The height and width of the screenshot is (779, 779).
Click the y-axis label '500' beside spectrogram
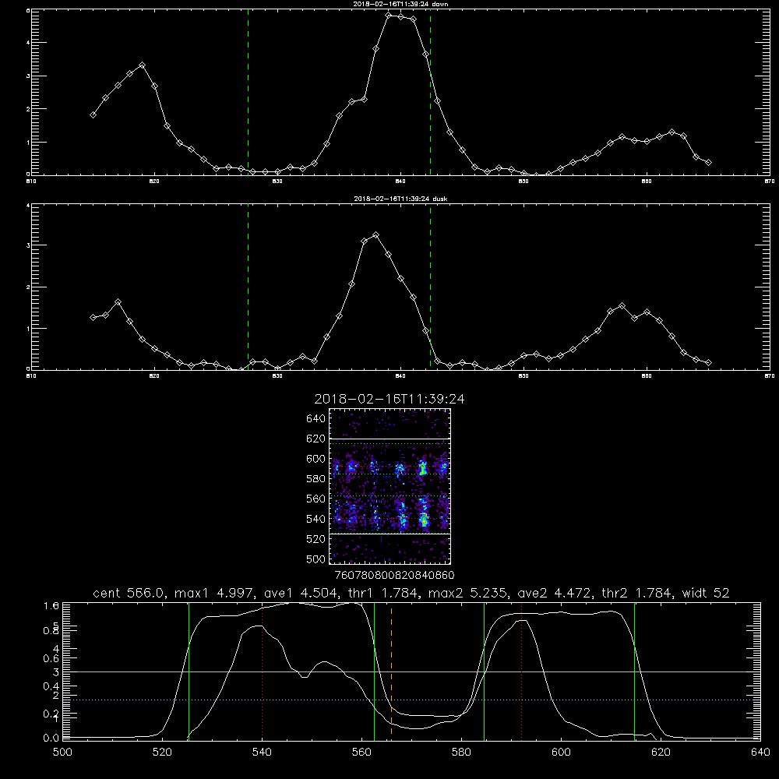coord(316,559)
